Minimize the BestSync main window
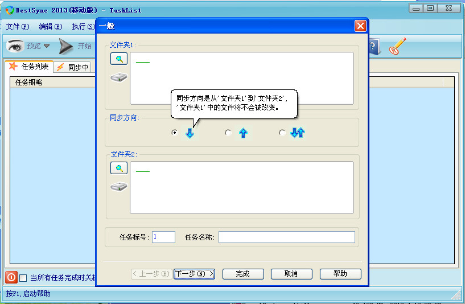Screen dimensions: 465x304 pos(416,8)
